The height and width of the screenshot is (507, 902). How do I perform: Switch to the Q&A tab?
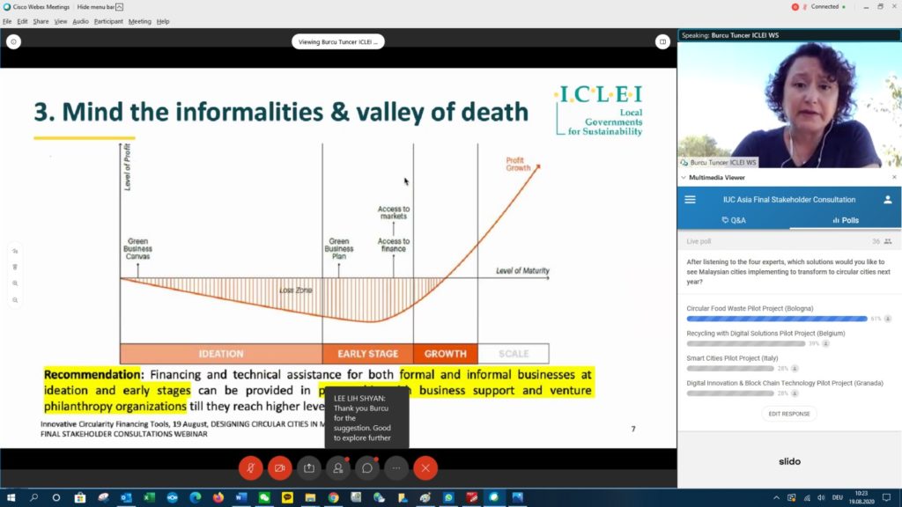coord(733,220)
